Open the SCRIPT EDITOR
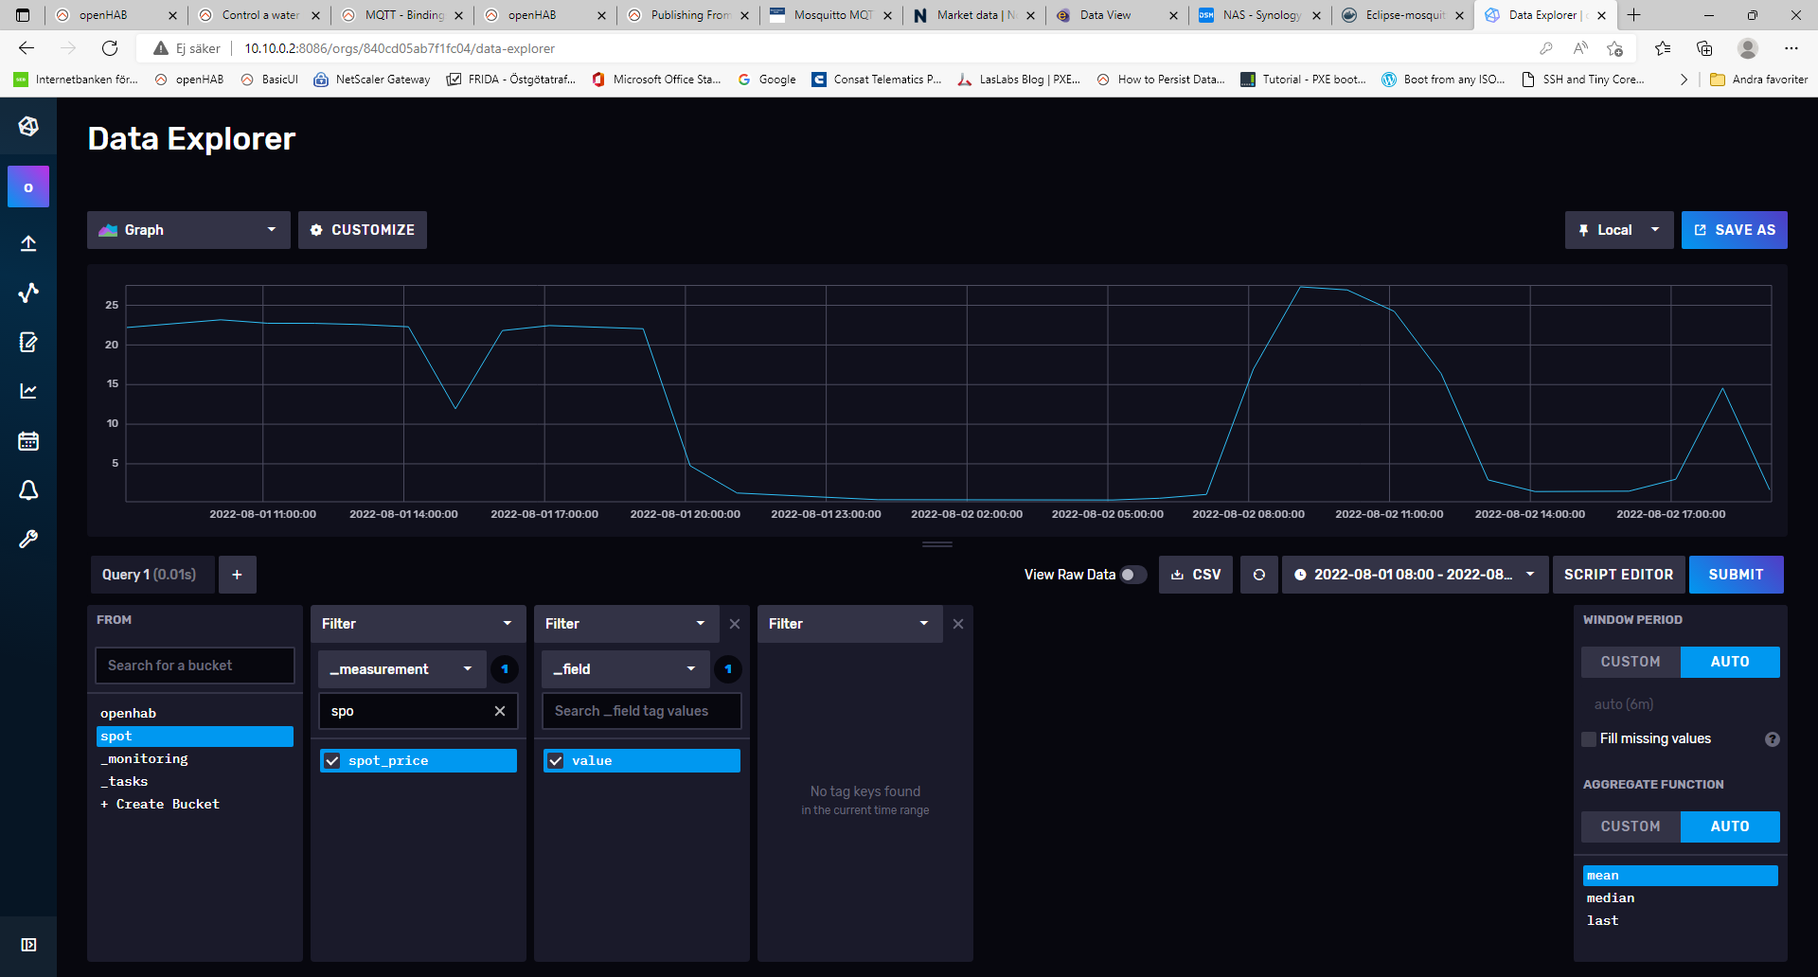Viewport: 1818px width, 977px height. pos(1618,575)
